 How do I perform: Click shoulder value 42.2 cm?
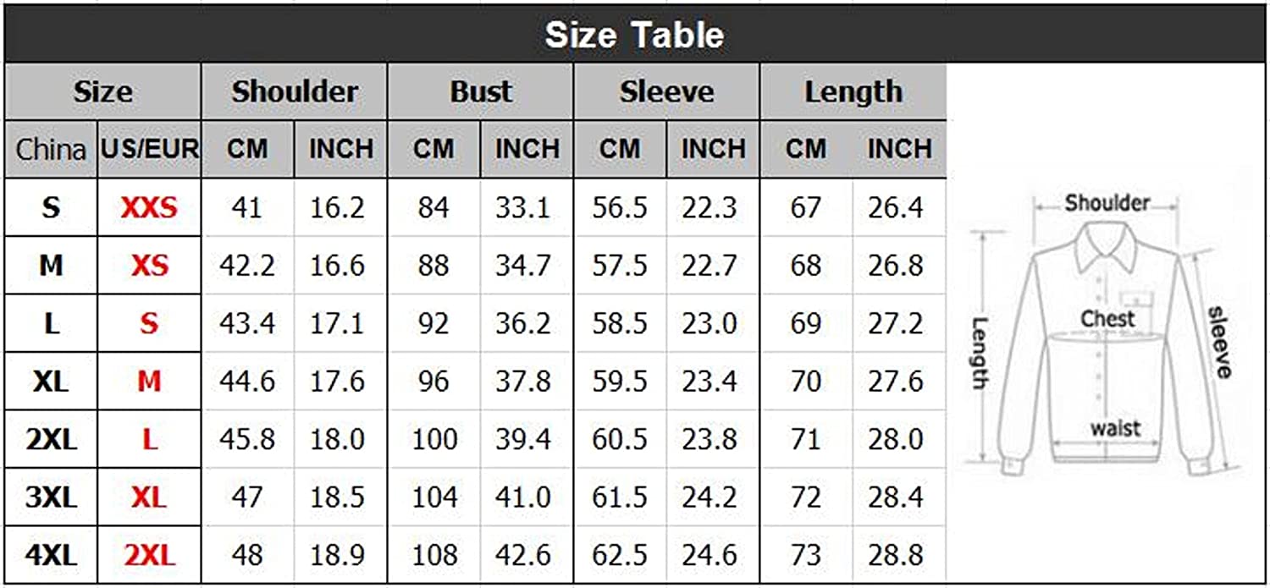coord(247,266)
